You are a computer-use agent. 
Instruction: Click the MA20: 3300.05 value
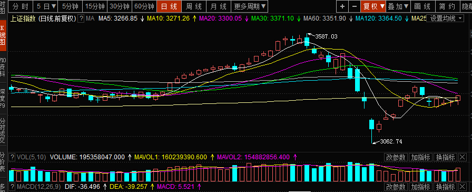[221, 18]
